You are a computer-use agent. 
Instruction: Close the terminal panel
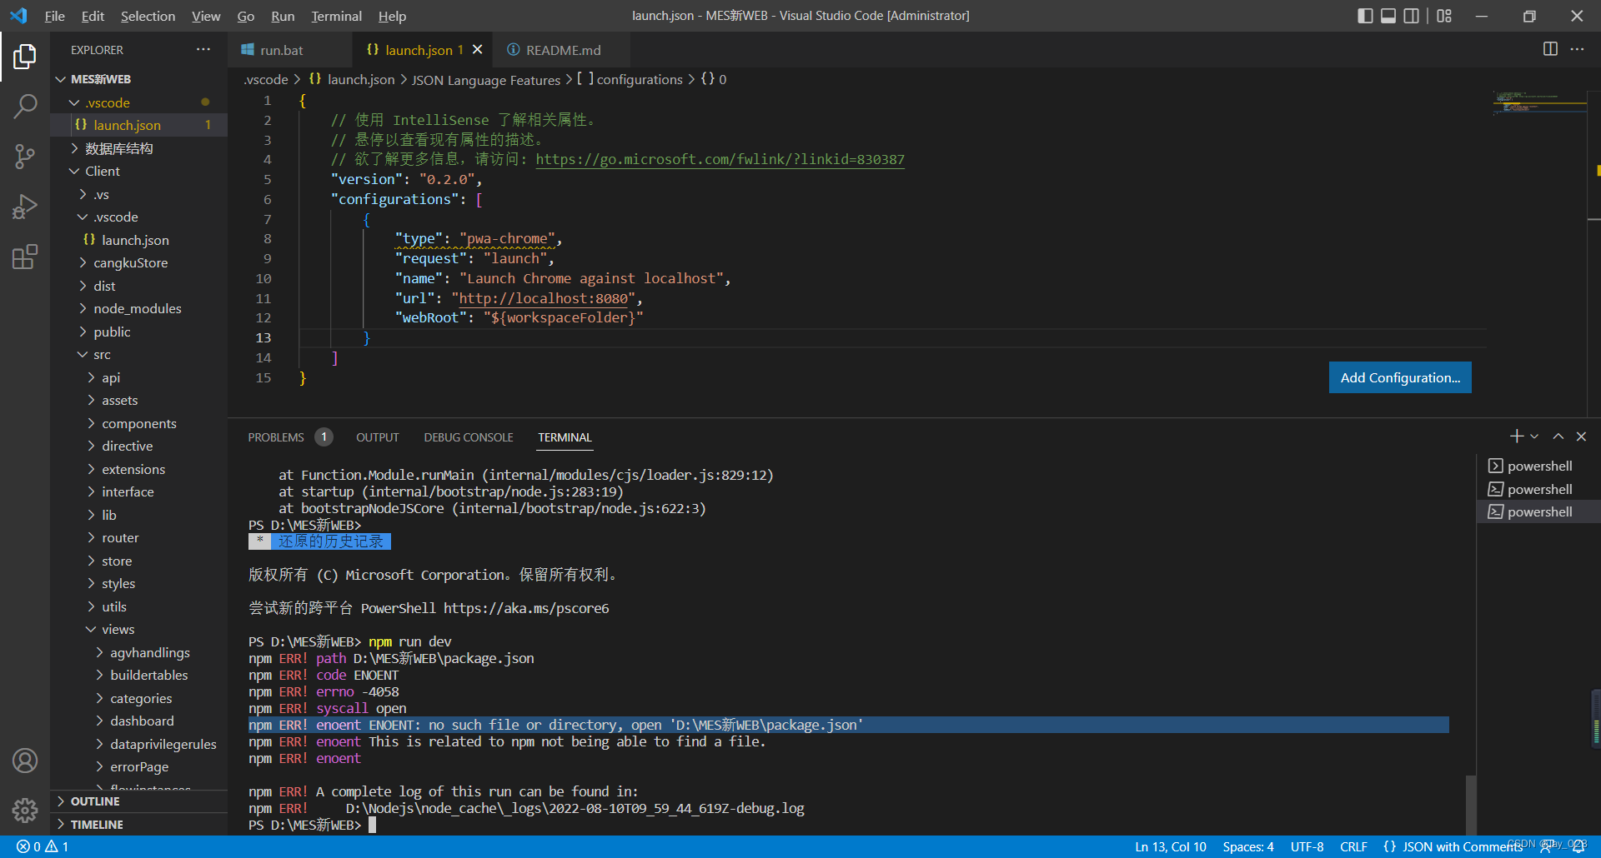1581,436
